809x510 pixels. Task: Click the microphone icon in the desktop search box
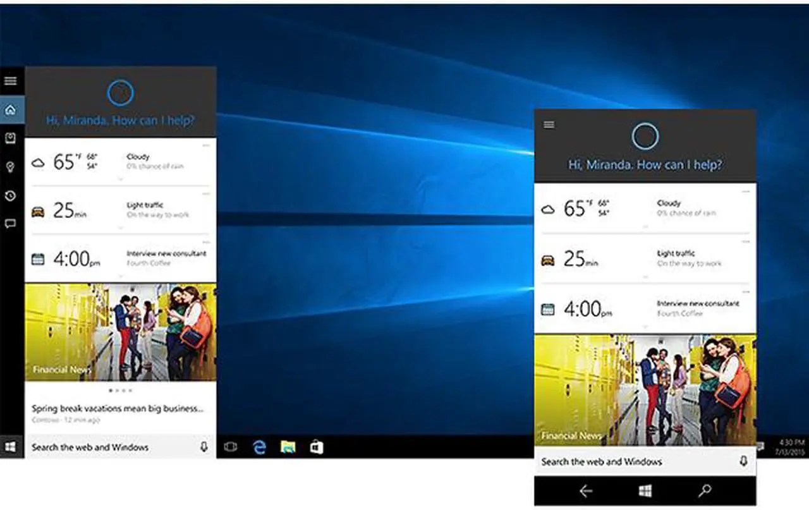(204, 447)
